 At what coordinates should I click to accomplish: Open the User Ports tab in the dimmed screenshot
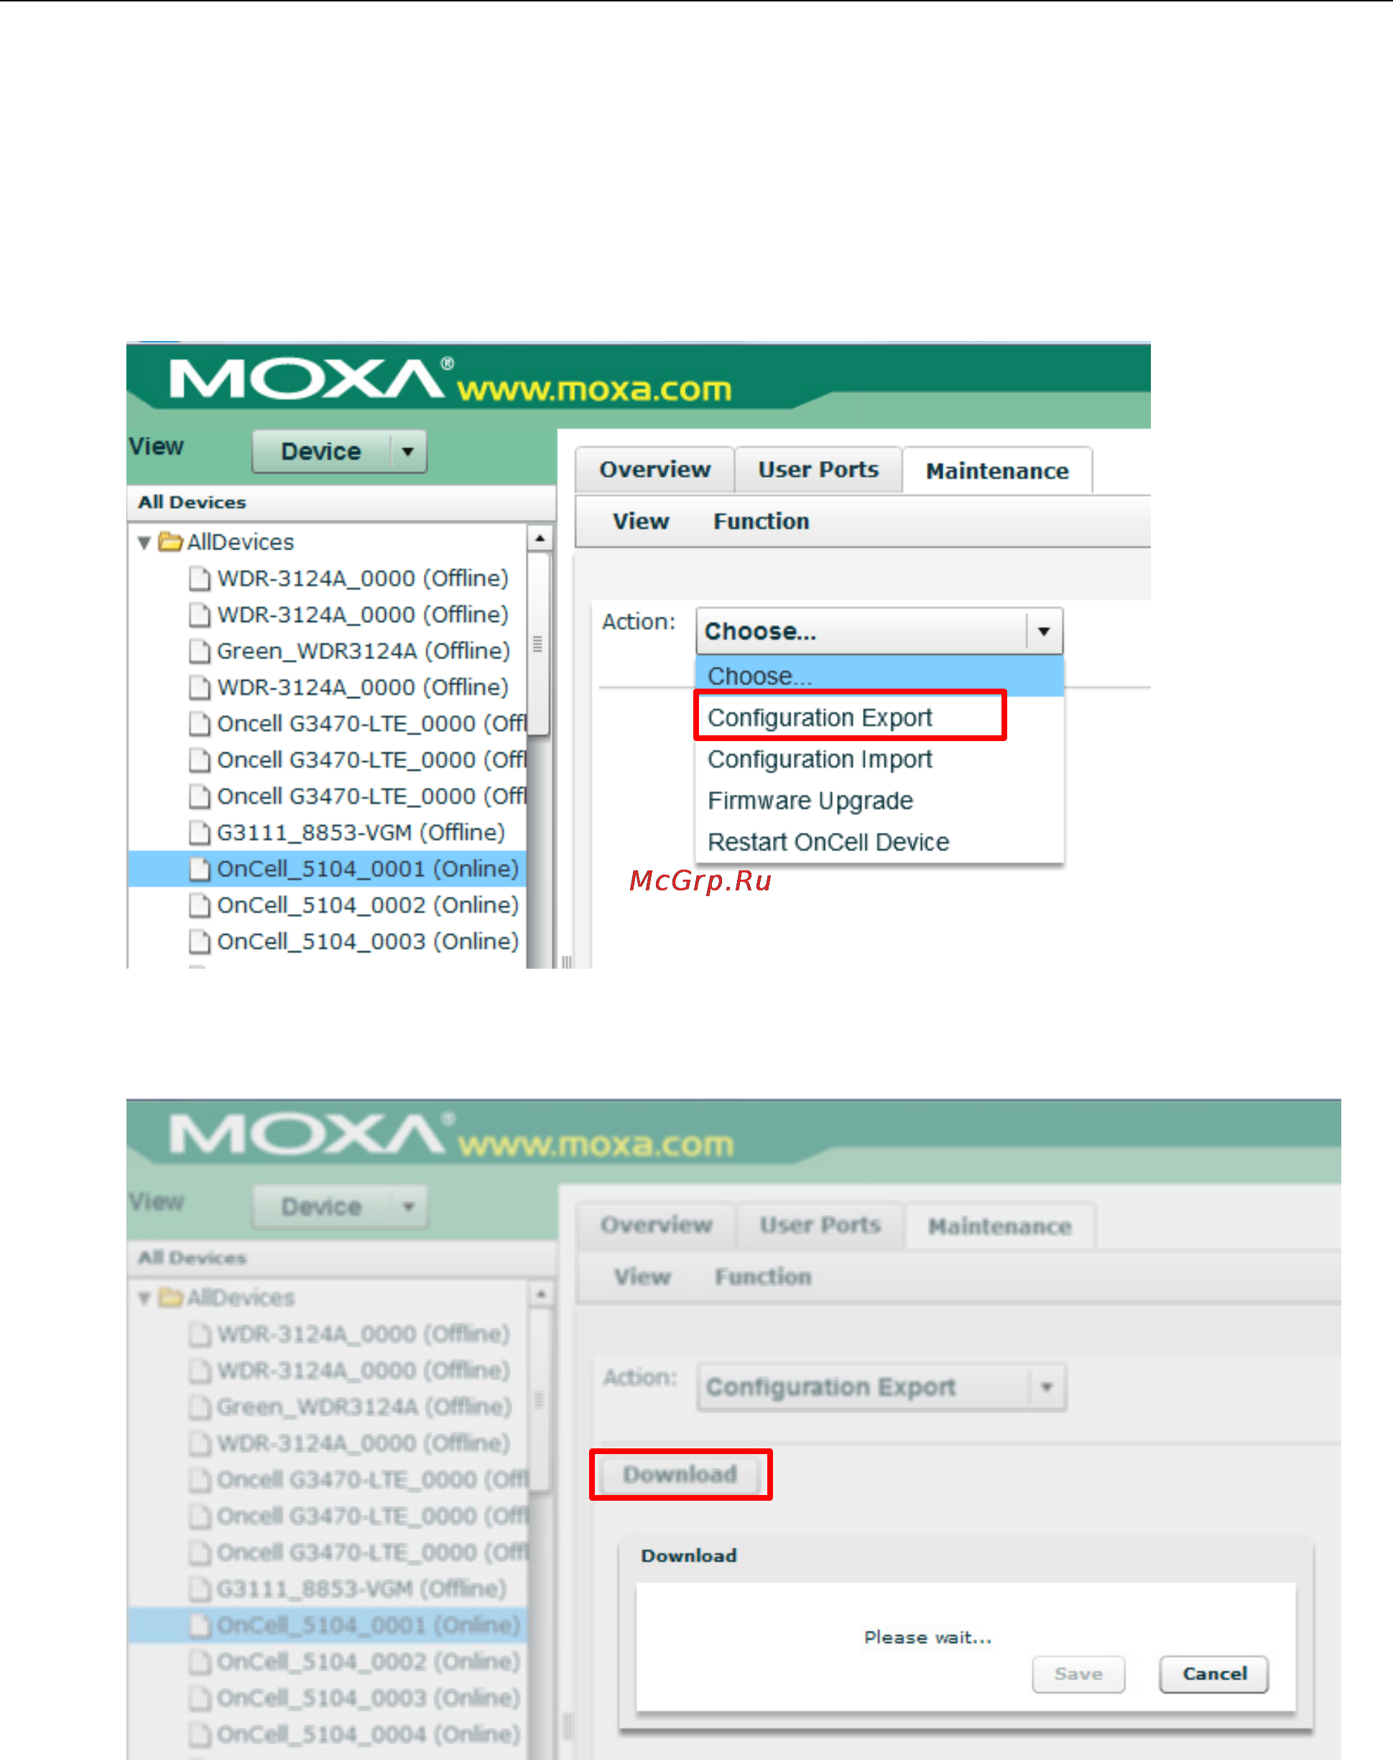click(x=820, y=1225)
